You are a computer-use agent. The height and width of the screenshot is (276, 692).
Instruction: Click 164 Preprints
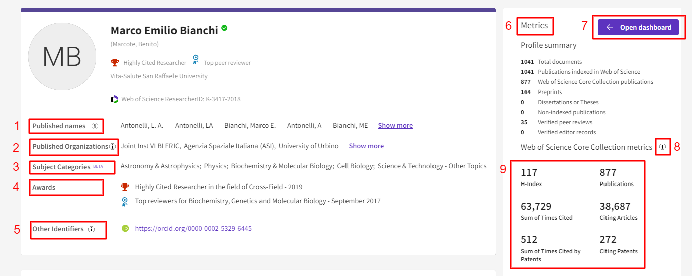[541, 92]
